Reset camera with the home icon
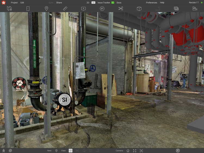The height and width of the screenshot is (153, 204). (x=128, y=151)
